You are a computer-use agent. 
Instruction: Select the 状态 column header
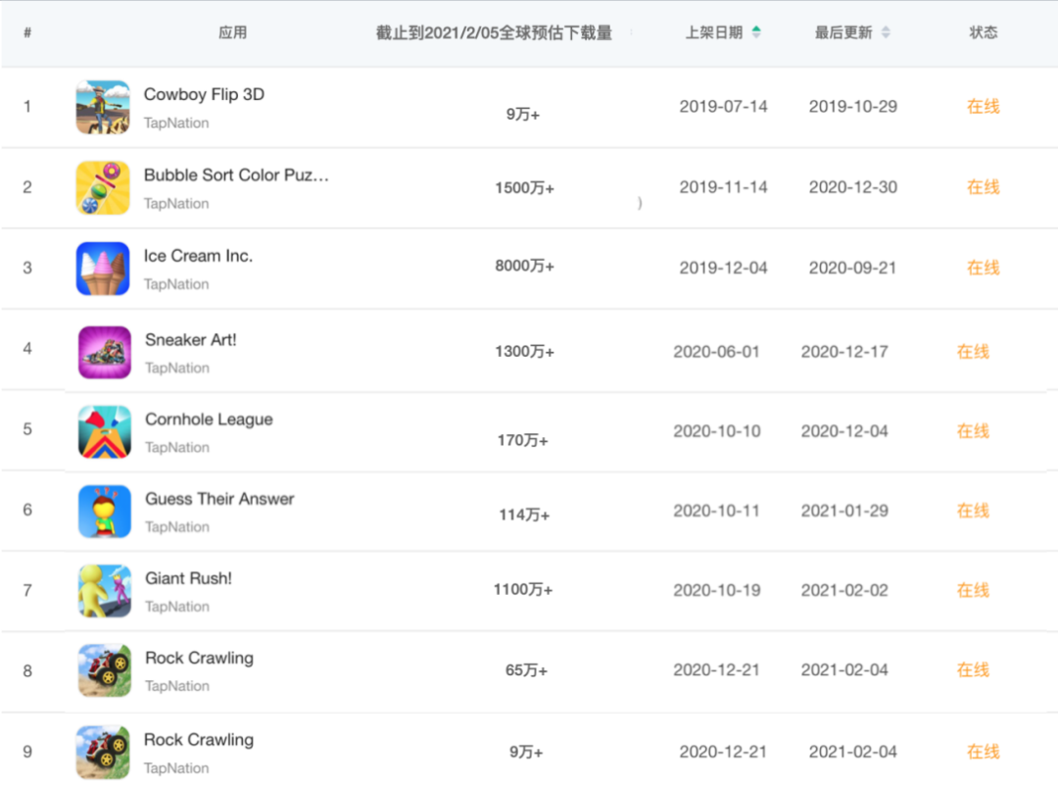click(983, 31)
